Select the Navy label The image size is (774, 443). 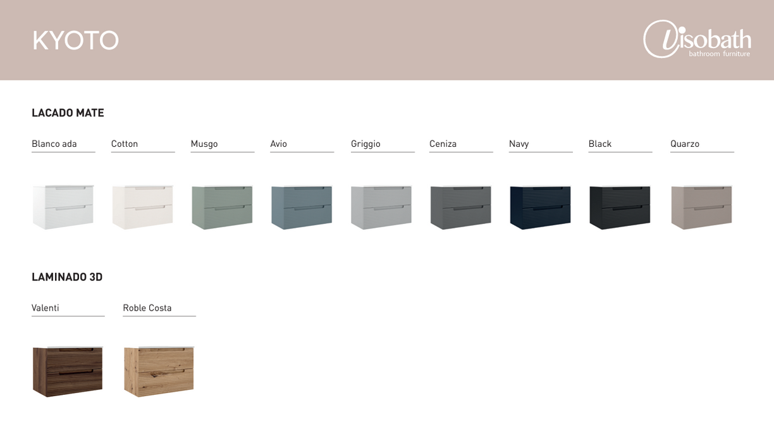519,144
